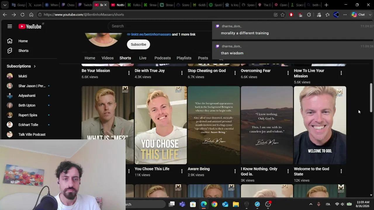Open more options for 'I Know Nothing' short
Screen dimensions: 374x210
288,171
